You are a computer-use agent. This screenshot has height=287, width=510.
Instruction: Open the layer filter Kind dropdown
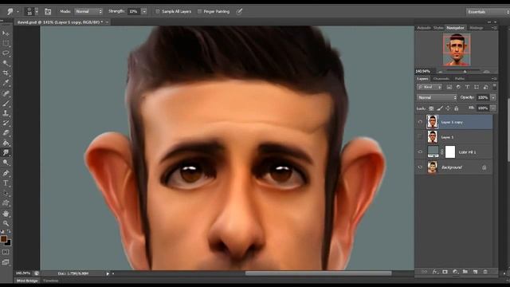pos(430,87)
